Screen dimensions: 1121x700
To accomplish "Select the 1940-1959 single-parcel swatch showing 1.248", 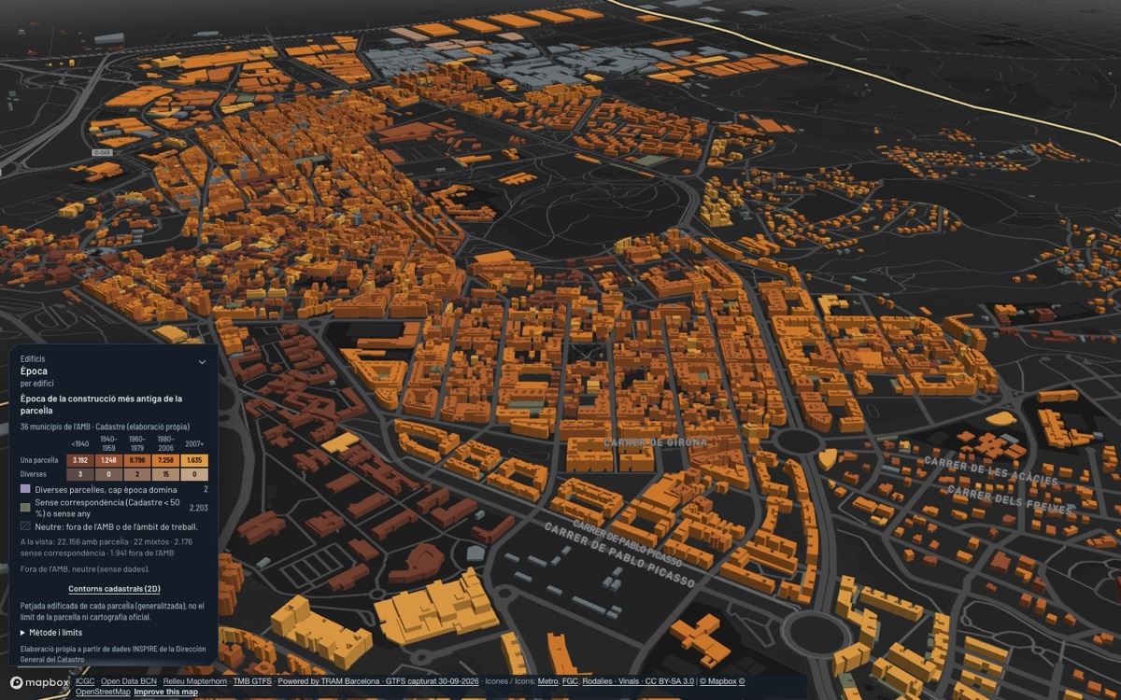I will (x=109, y=460).
